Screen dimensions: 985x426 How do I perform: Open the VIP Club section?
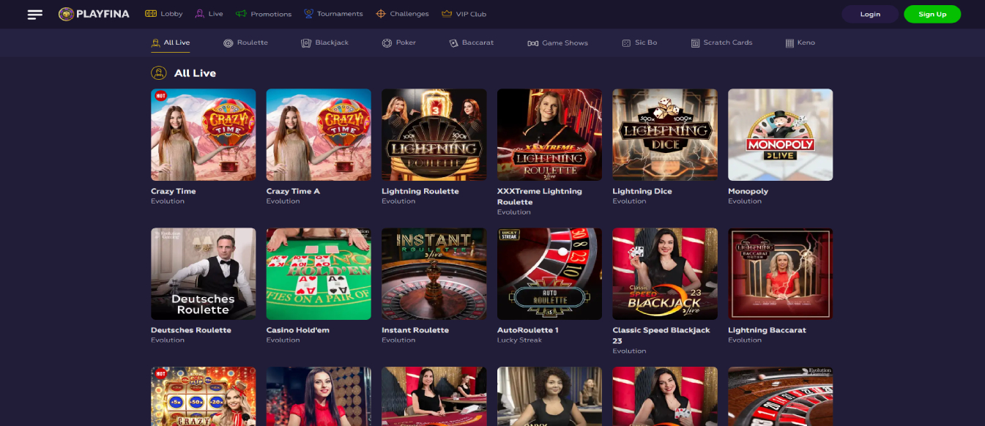tap(464, 14)
